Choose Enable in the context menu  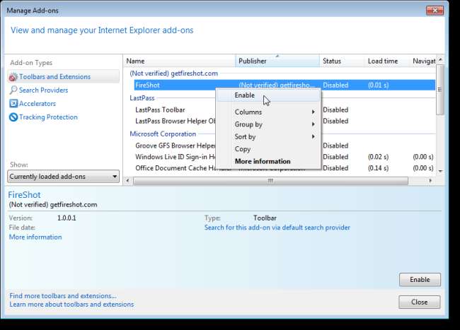click(x=268, y=95)
